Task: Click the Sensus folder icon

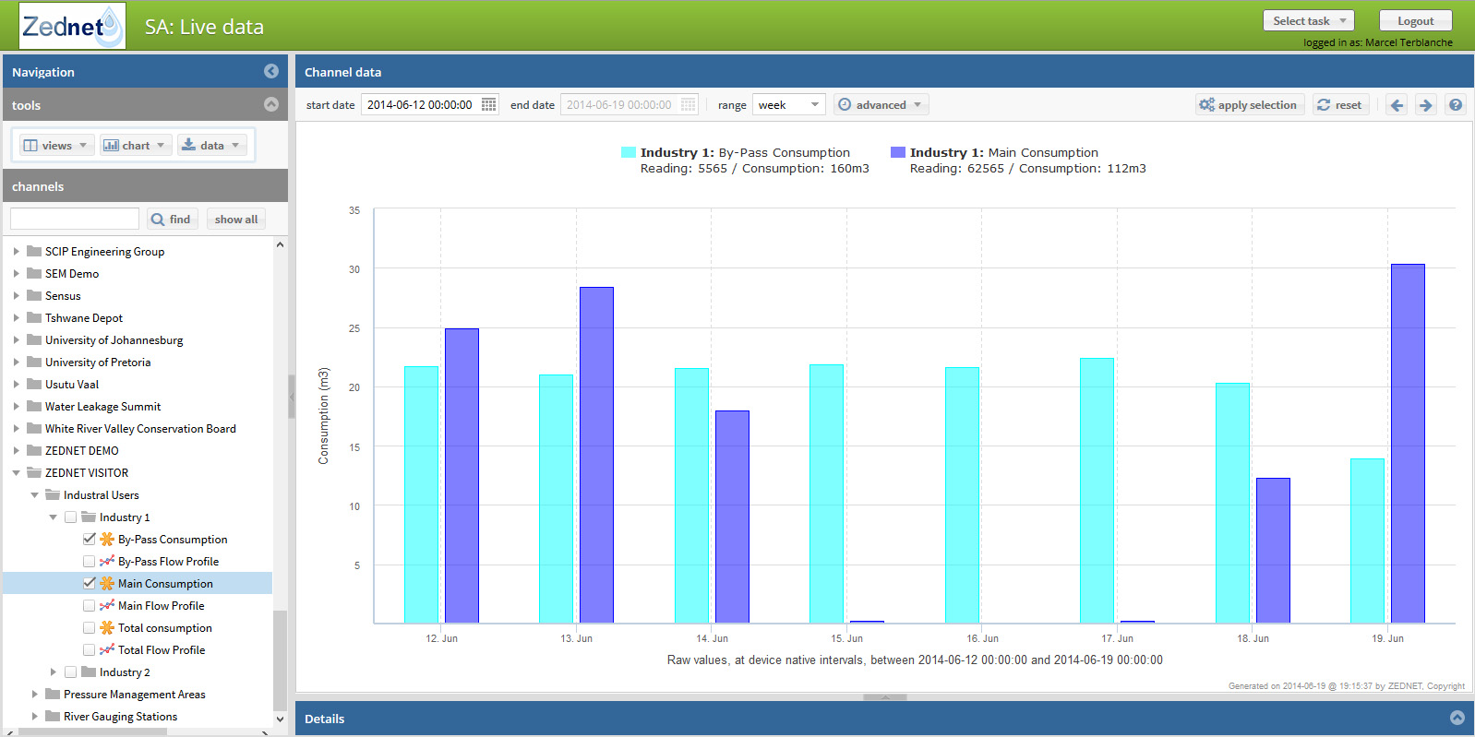Action: tap(34, 295)
